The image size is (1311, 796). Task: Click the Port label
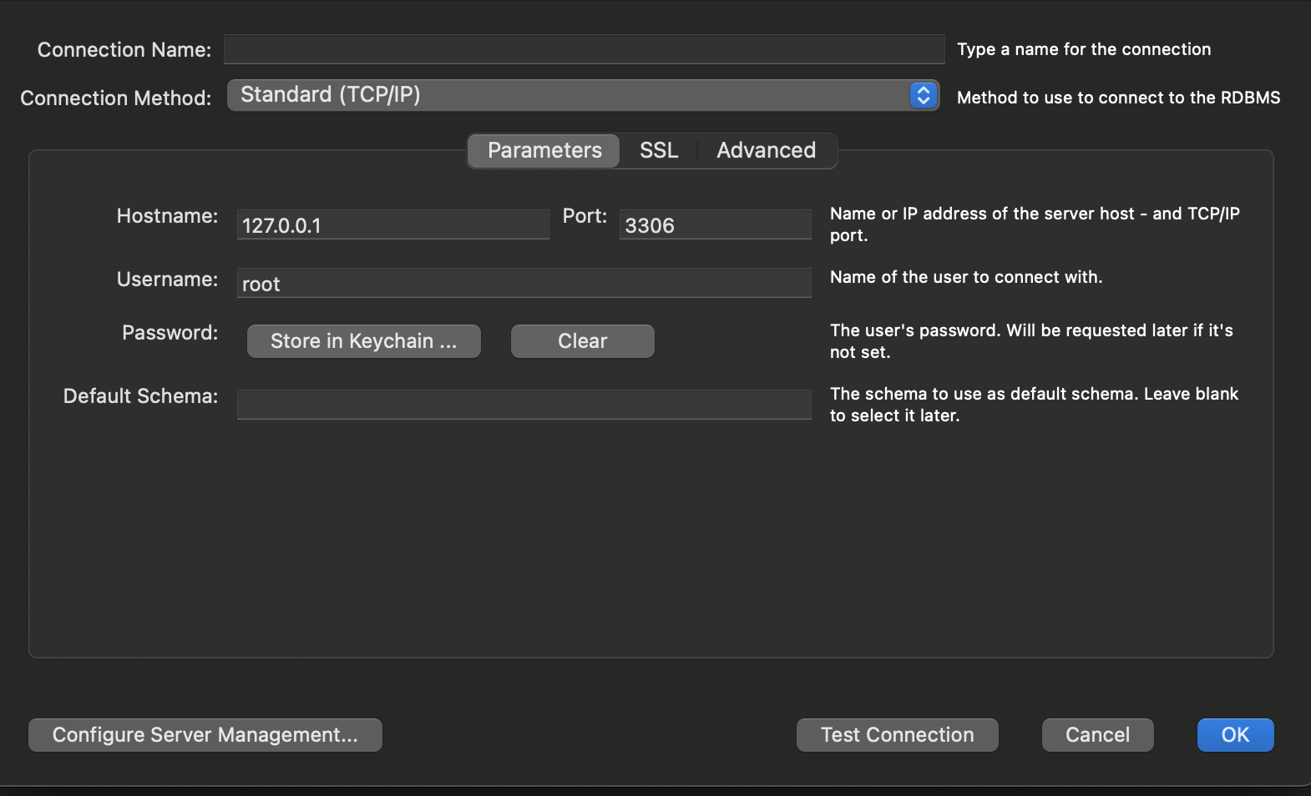(x=585, y=216)
